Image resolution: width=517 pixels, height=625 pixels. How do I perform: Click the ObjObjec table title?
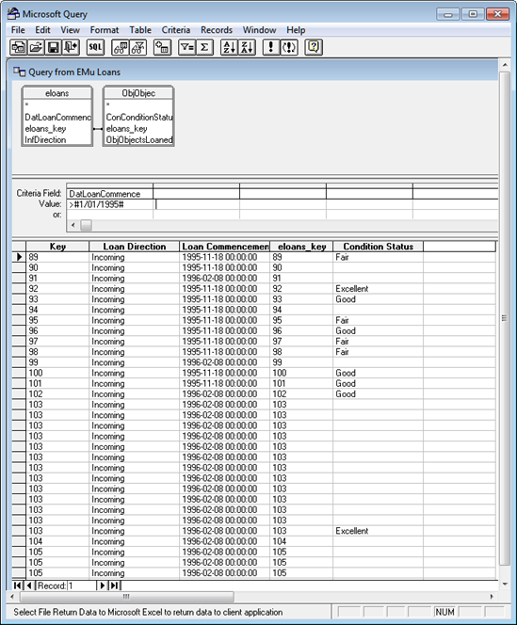[x=138, y=93]
